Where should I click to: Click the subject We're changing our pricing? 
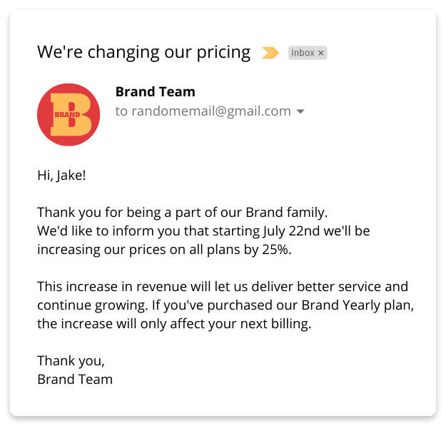tap(143, 52)
